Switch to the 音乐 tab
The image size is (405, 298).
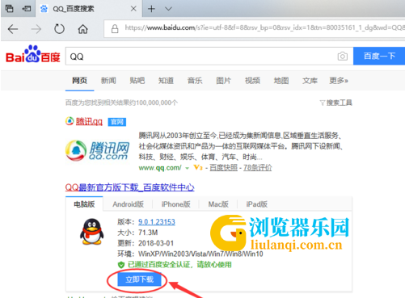pyautogui.click(x=195, y=81)
